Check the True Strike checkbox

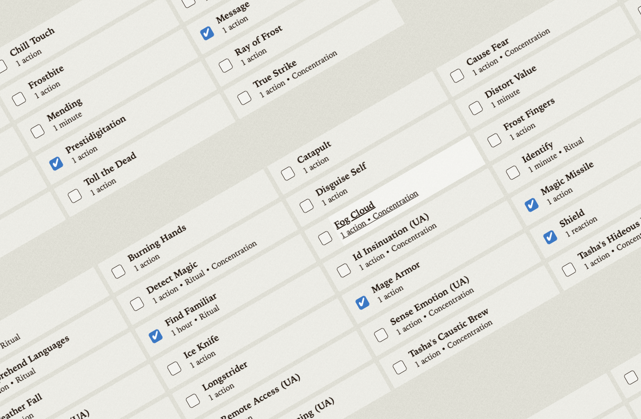pyautogui.click(x=244, y=97)
